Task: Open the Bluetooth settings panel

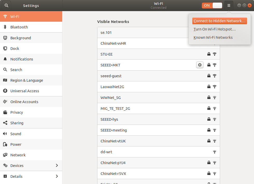Action: click(x=31, y=27)
